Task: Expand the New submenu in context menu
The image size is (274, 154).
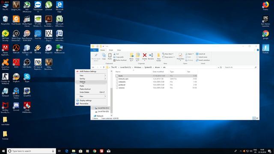Action: click(91, 96)
